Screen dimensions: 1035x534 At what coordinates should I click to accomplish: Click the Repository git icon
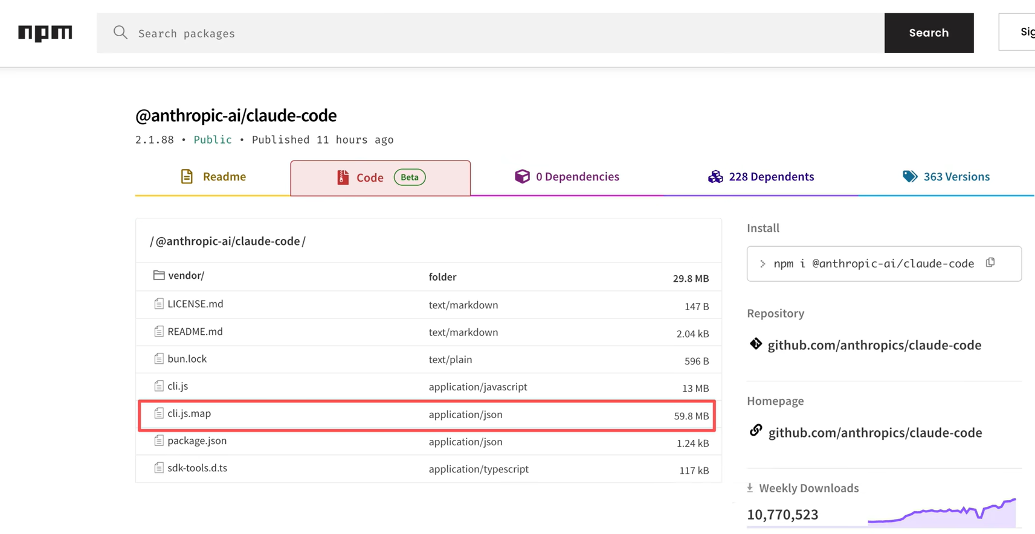click(x=756, y=344)
